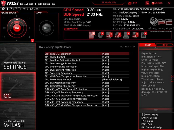The image size is (174, 130).
Task: Switch to EZ Mode (F7)
Action: [x=109, y=3]
